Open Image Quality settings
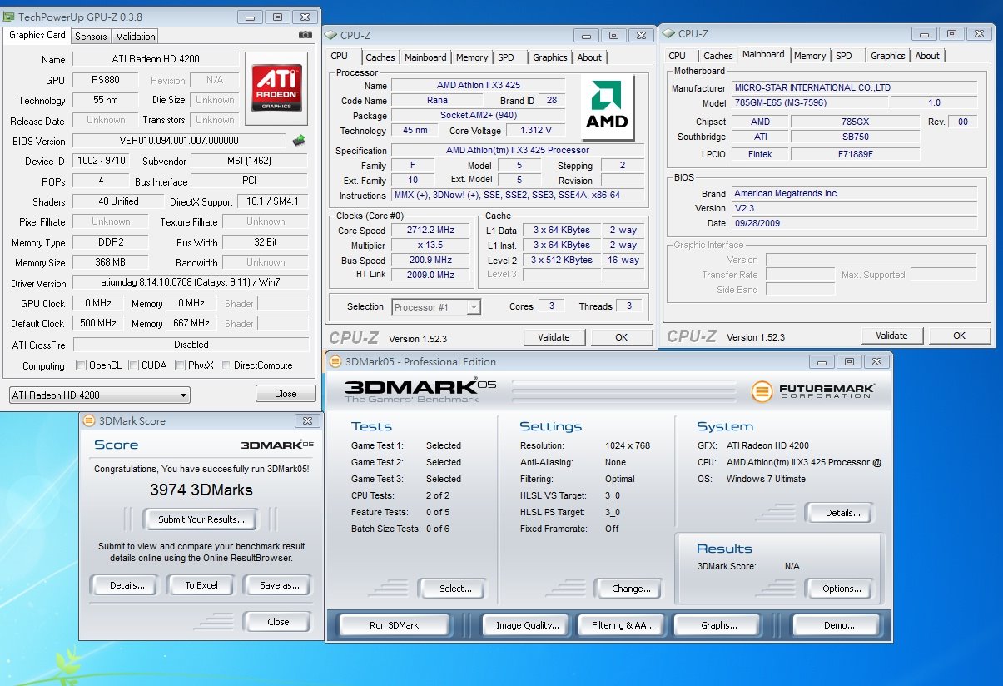The height and width of the screenshot is (686, 1003). point(528,625)
